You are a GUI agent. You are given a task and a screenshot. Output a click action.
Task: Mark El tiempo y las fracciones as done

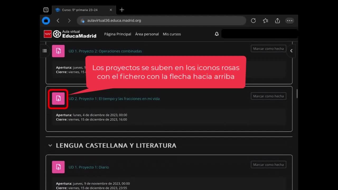click(x=268, y=96)
